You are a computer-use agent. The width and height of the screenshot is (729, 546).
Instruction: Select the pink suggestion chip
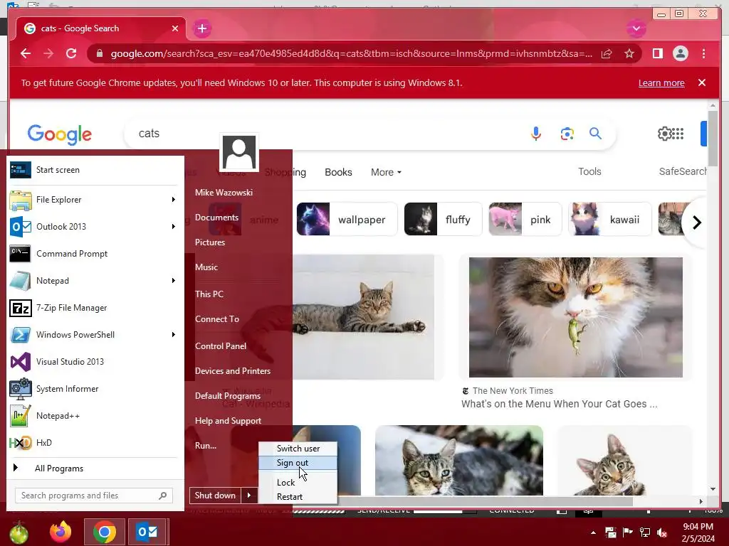(525, 219)
